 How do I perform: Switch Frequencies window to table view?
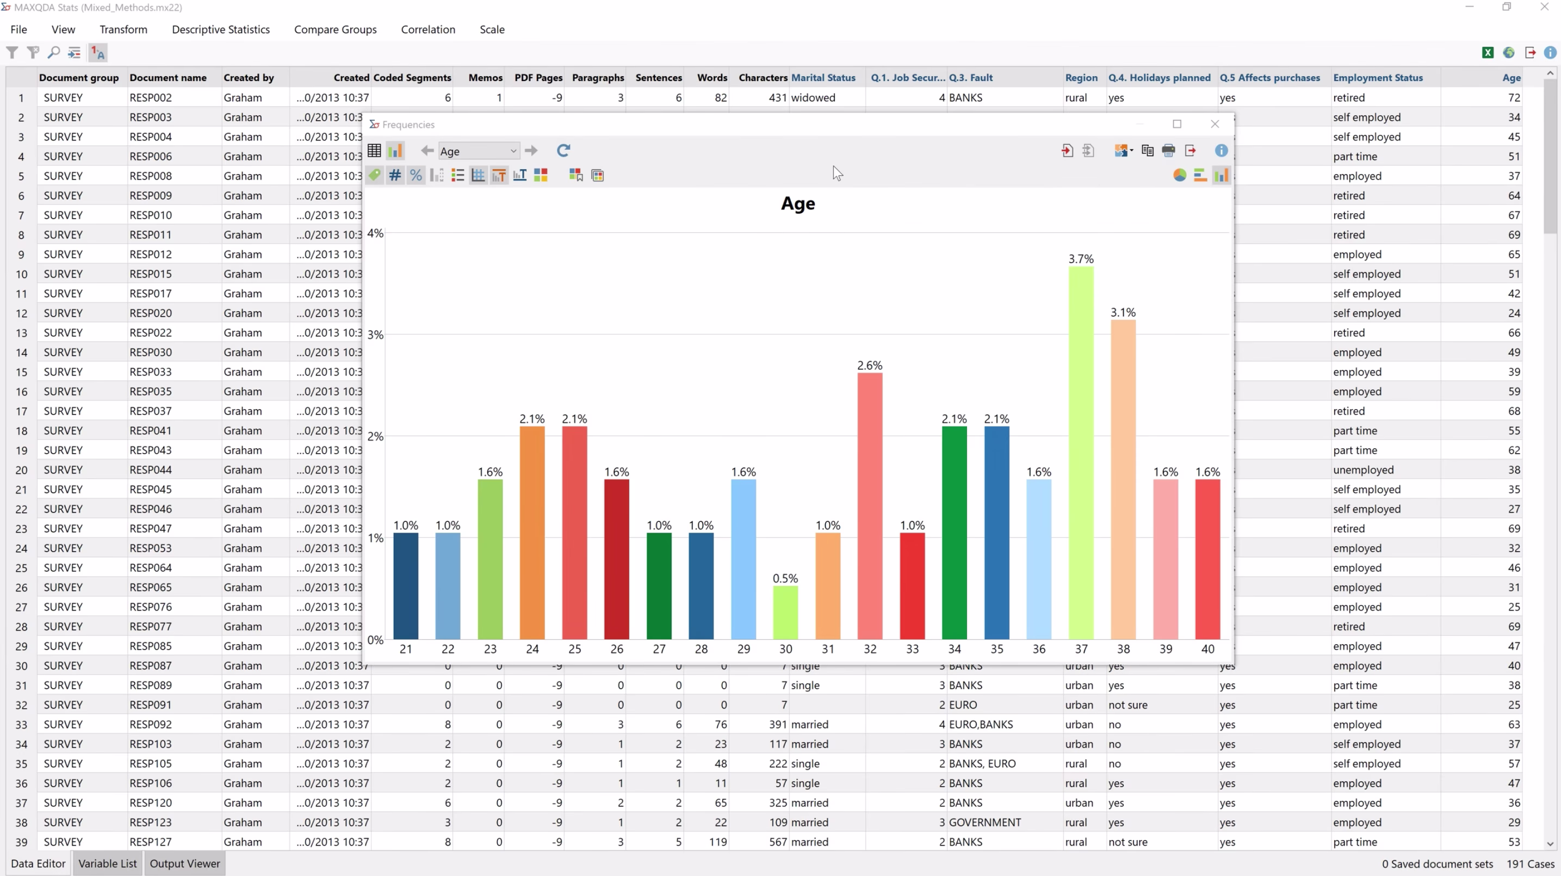(375, 150)
